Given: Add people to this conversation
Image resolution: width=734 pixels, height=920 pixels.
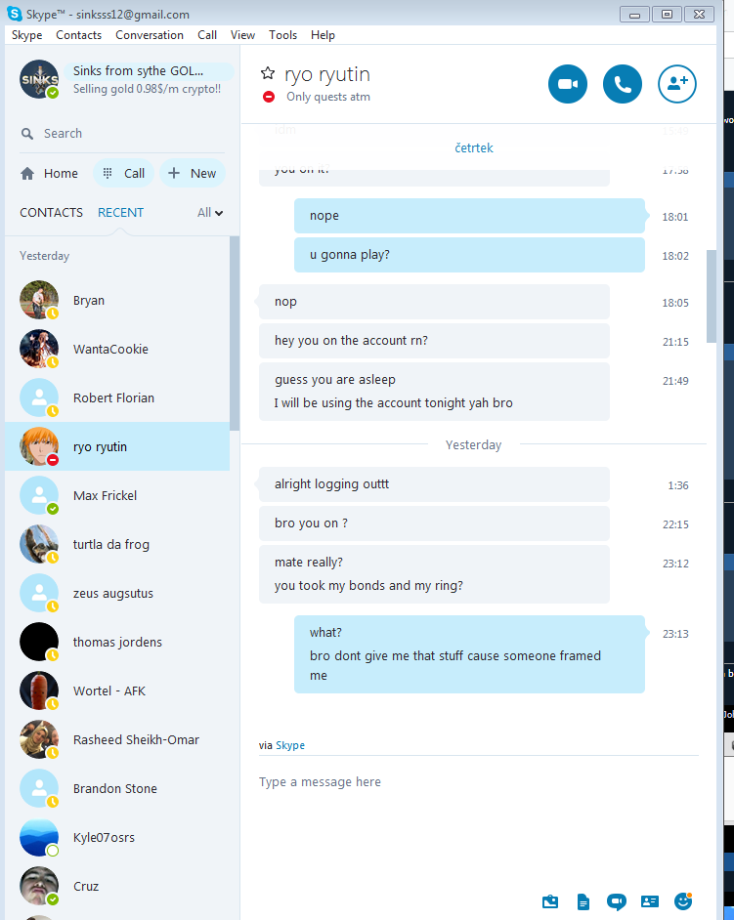Looking at the screenshot, I should tap(676, 84).
